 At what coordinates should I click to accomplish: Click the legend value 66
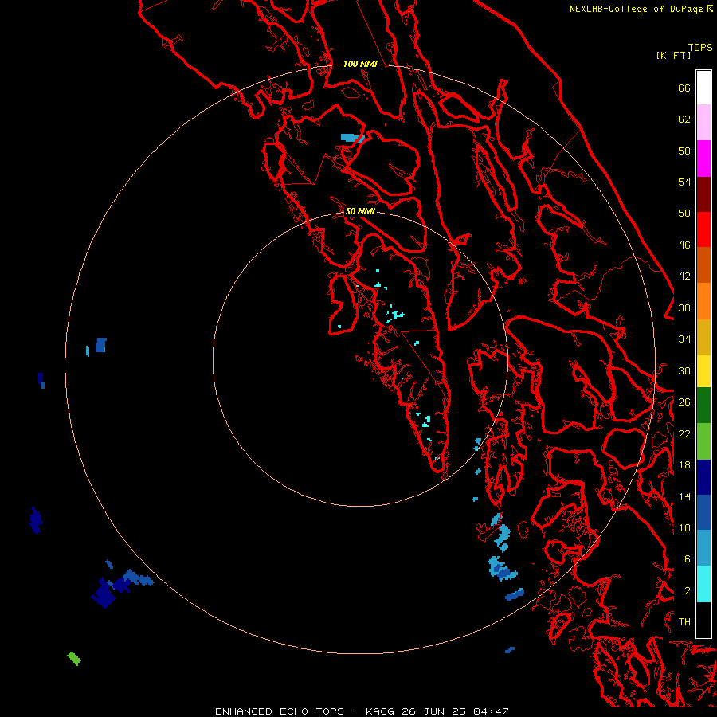684,88
